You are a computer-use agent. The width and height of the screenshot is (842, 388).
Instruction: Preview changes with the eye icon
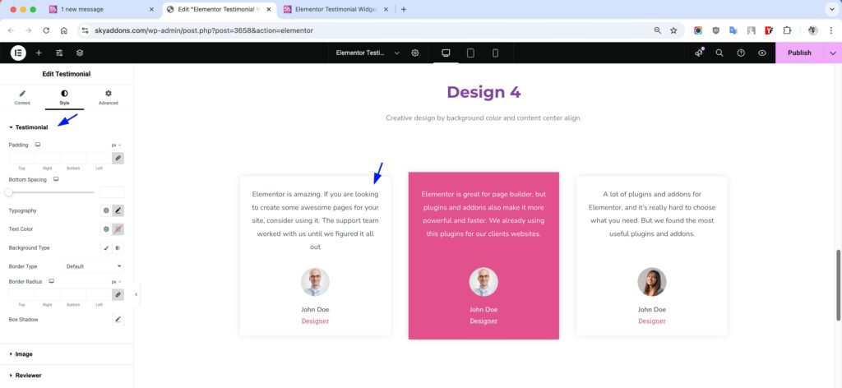[762, 53]
